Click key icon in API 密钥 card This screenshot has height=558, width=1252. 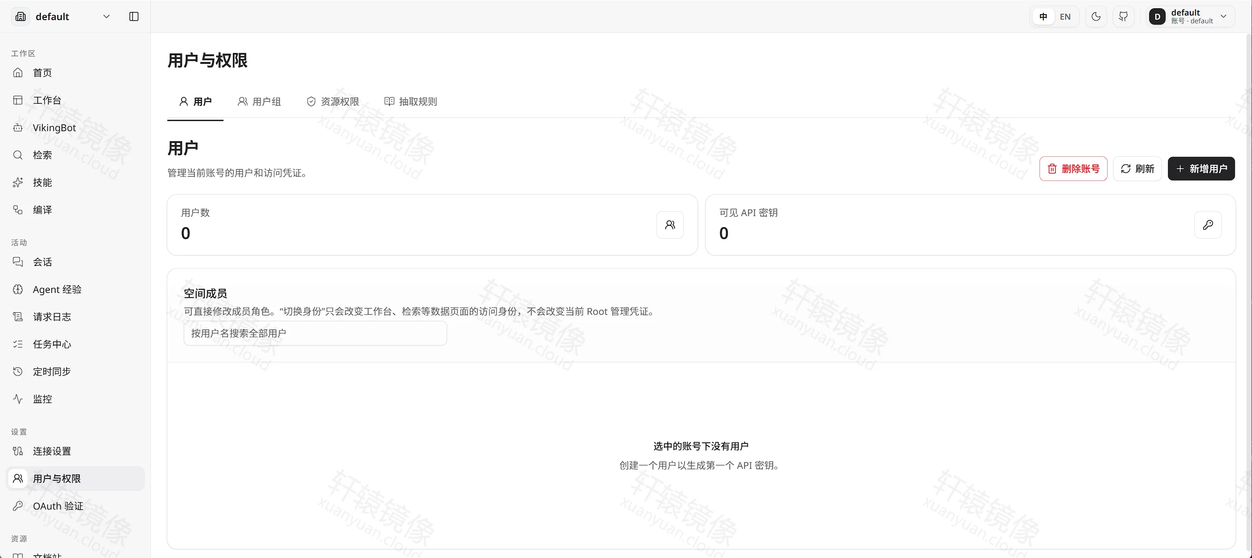[1208, 225]
